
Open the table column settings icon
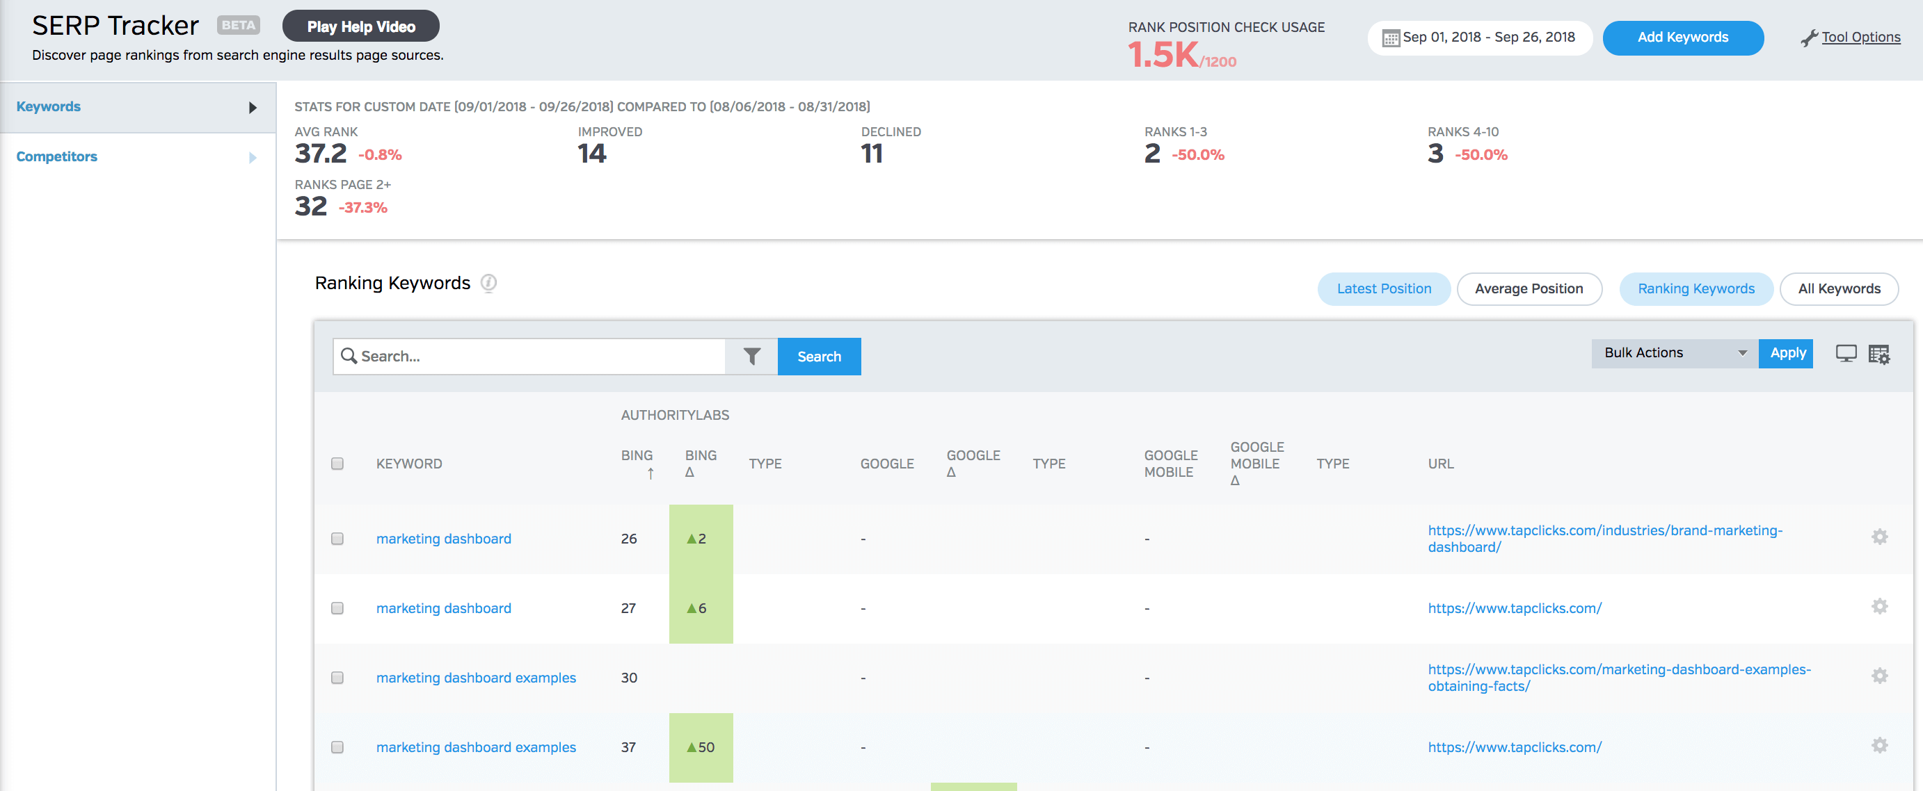click(1879, 355)
